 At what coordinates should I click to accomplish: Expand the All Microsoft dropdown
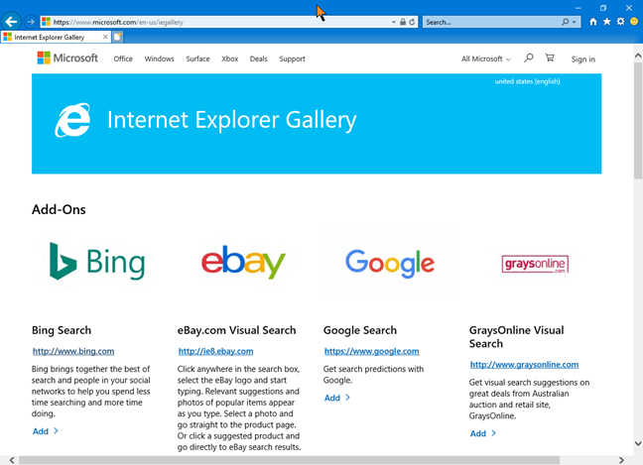pyautogui.click(x=486, y=59)
